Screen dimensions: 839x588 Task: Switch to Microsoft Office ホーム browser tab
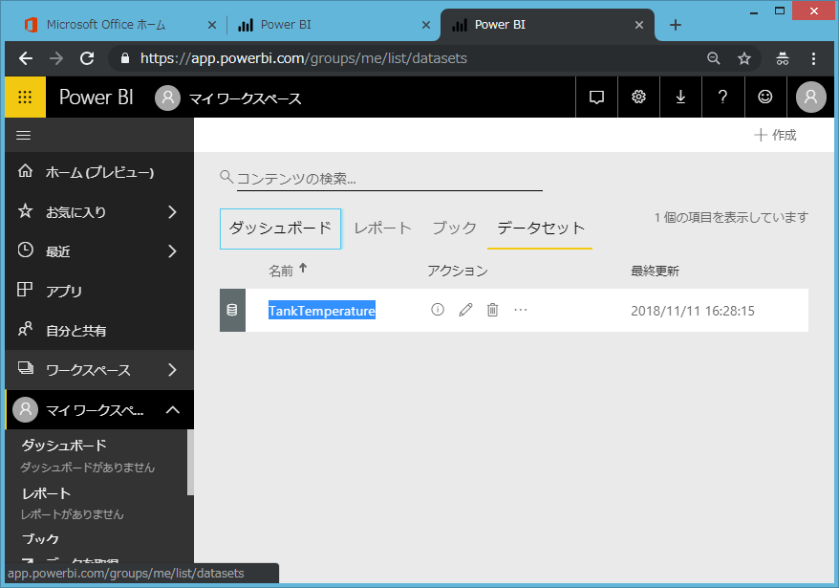pos(106,25)
